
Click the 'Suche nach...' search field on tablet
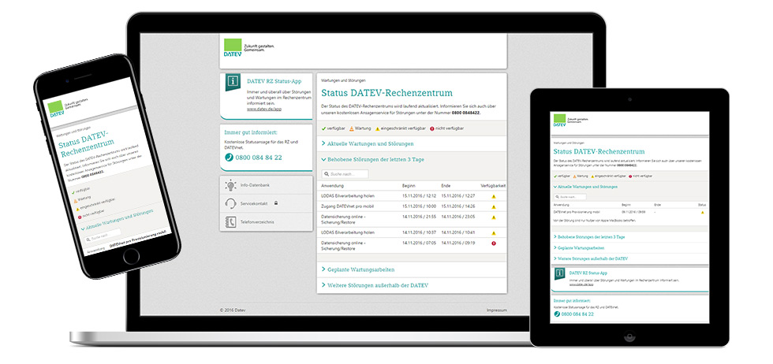(569, 196)
